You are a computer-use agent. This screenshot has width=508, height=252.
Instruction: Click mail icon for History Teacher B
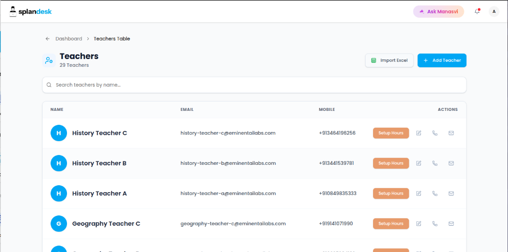coord(451,163)
